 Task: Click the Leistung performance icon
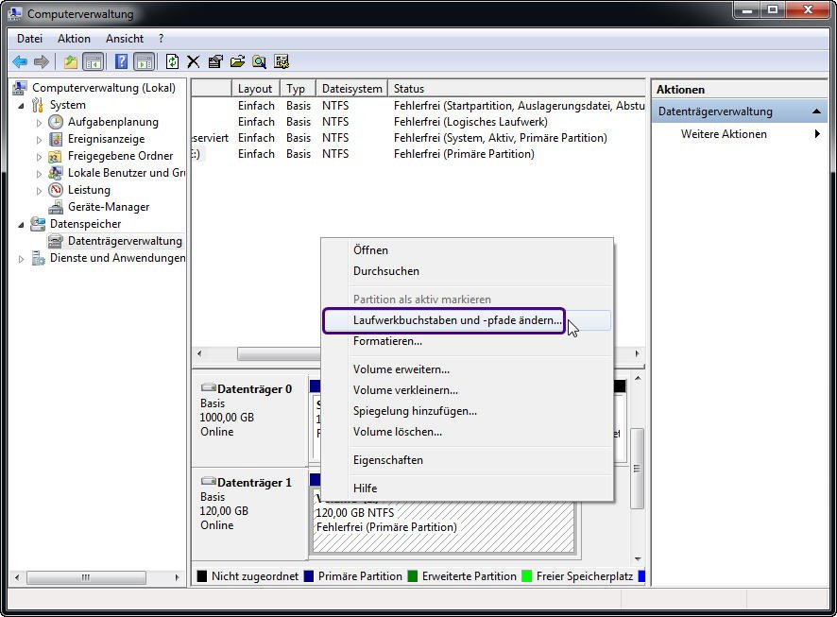[56, 190]
